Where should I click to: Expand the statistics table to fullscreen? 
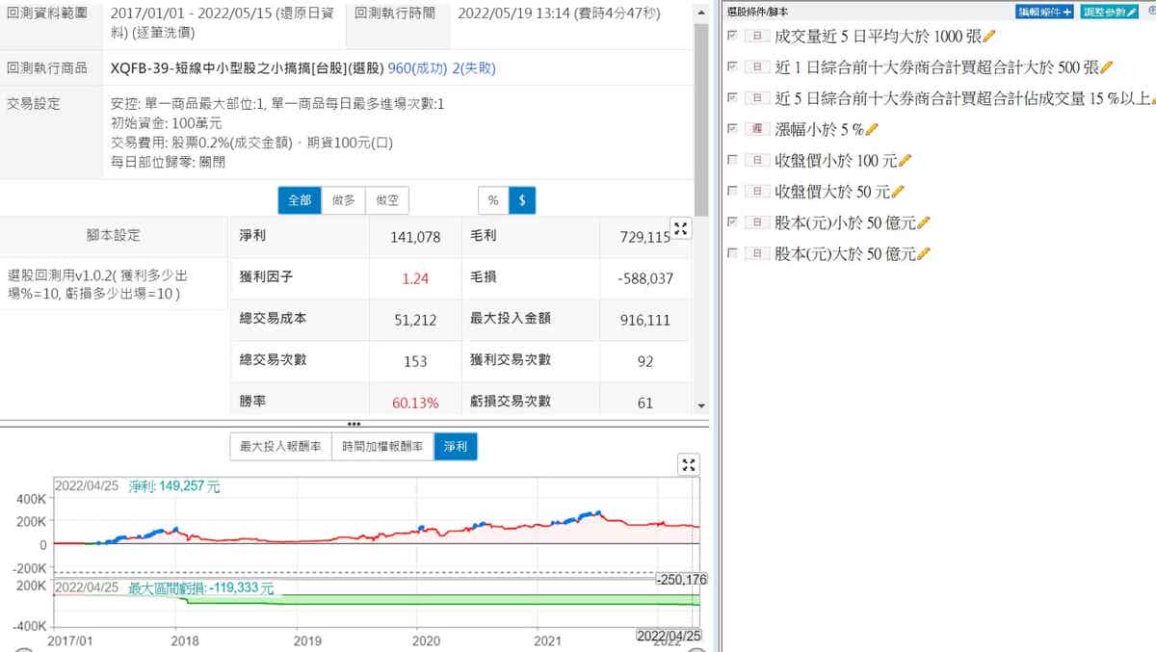681,228
